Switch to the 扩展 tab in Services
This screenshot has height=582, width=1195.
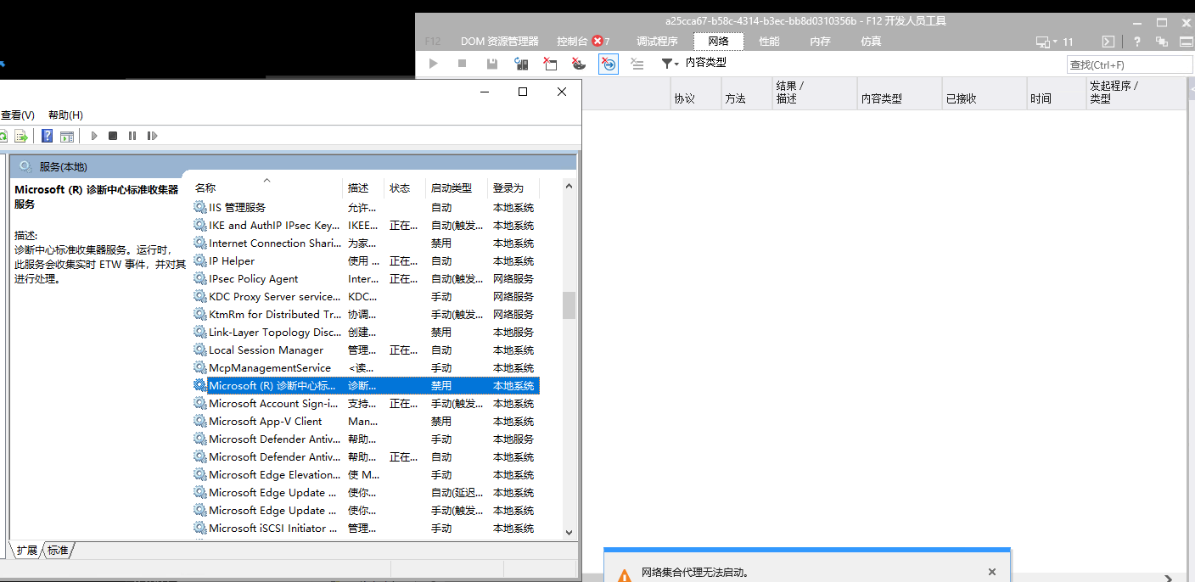[27, 551]
